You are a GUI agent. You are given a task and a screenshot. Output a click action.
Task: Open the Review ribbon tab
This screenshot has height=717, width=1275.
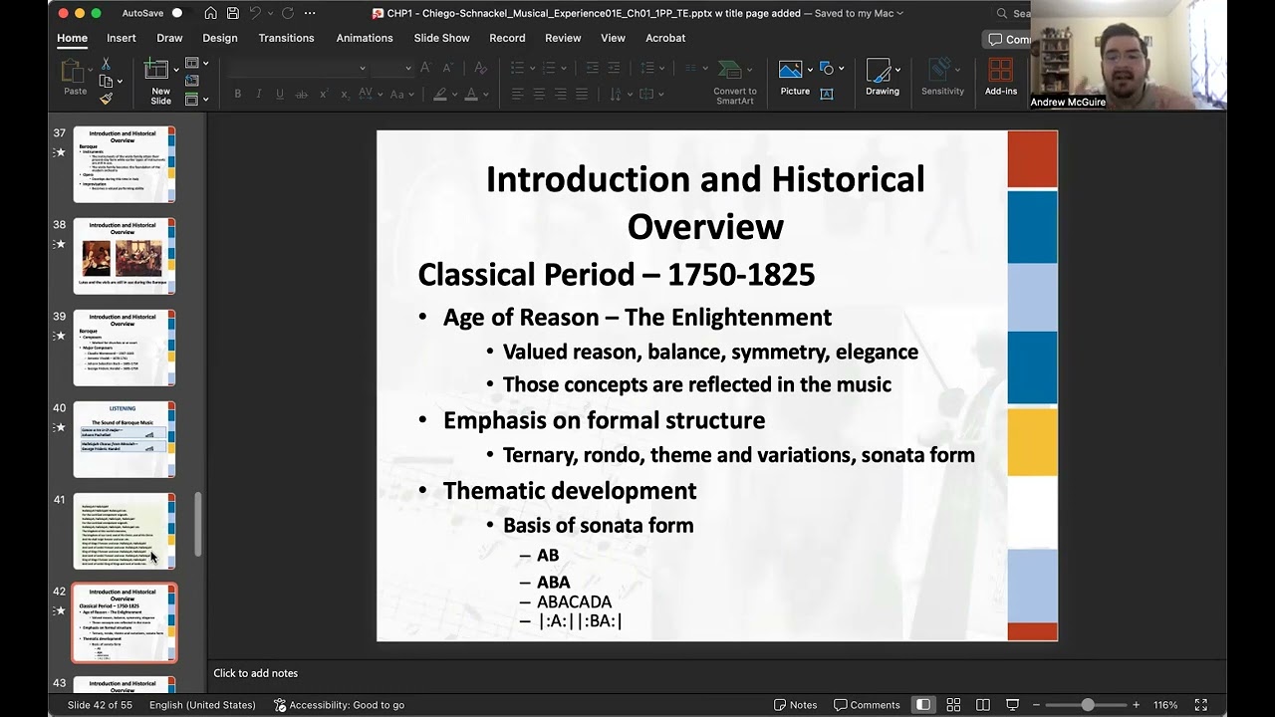(x=563, y=38)
